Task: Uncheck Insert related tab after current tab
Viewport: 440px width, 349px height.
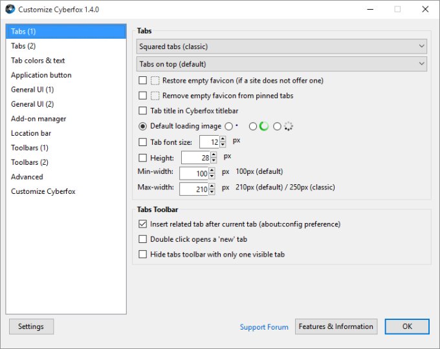Action: [x=143, y=224]
